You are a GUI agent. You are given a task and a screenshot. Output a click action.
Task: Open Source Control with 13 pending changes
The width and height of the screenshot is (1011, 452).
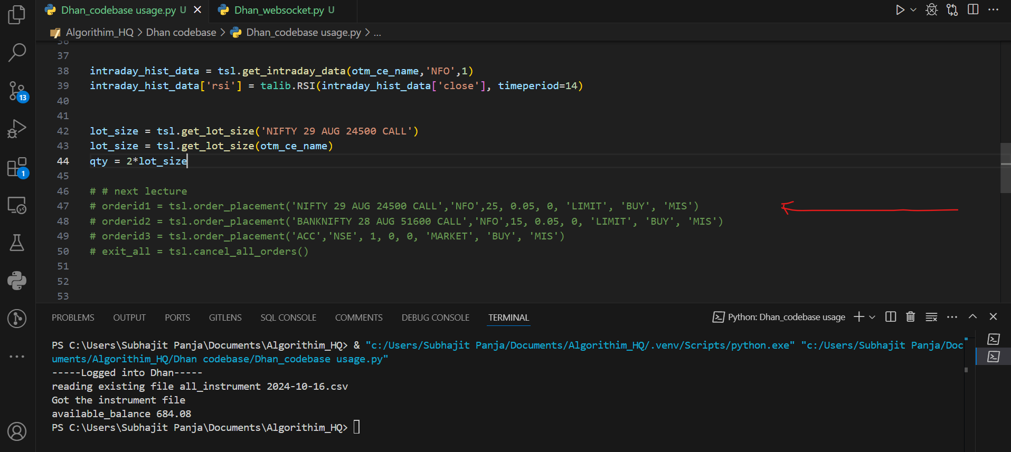[17, 91]
